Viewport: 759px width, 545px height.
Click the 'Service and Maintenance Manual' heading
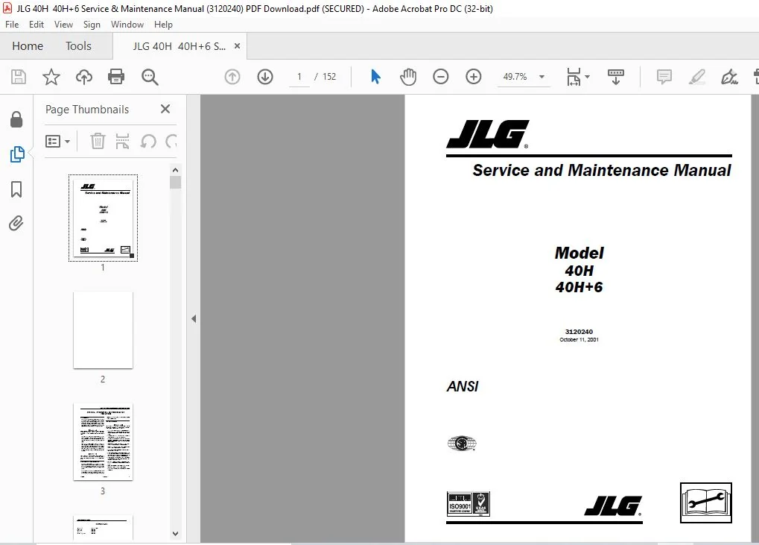[x=602, y=171]
